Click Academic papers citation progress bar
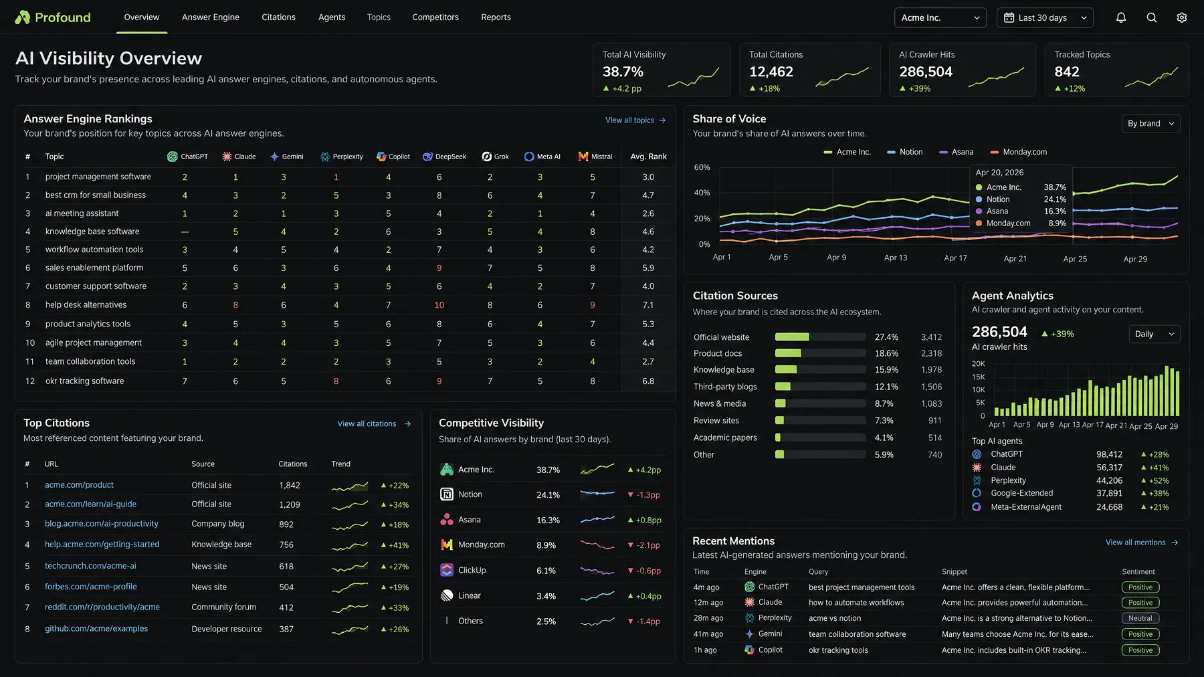 point(820,438)
